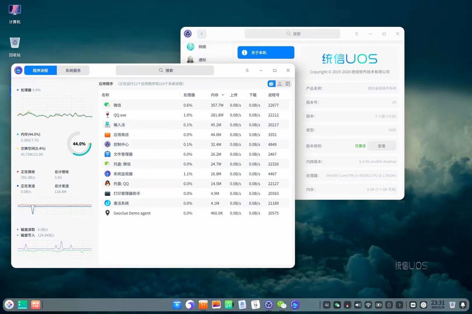Viewport: 472px width, 314px height.
Task: Click the Control Center search box
Action: tap(293, 34)
